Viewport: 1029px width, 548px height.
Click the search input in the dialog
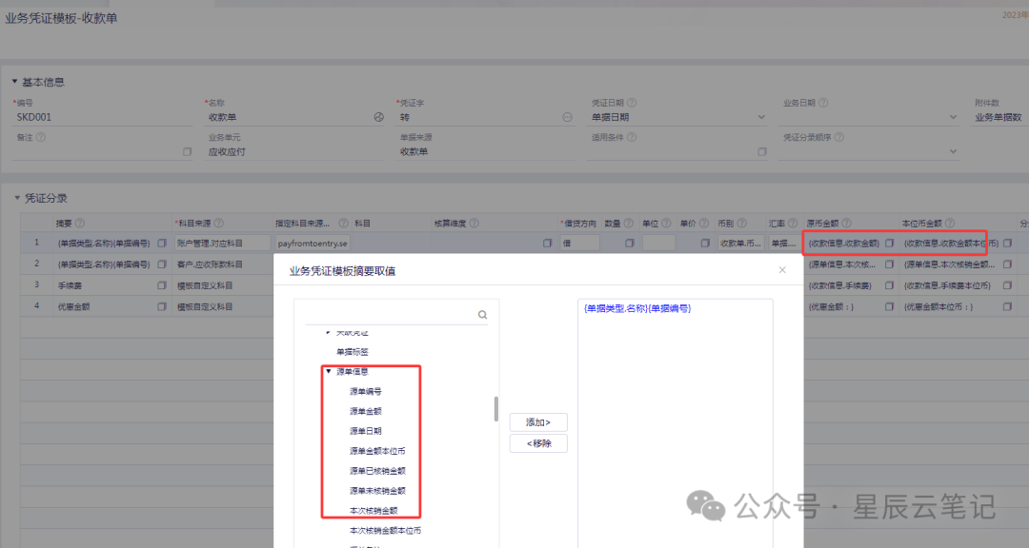point(391,315)
